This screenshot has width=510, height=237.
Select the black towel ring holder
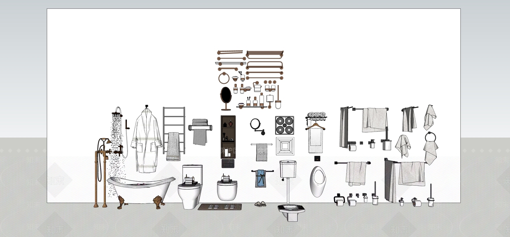(430, 137)
